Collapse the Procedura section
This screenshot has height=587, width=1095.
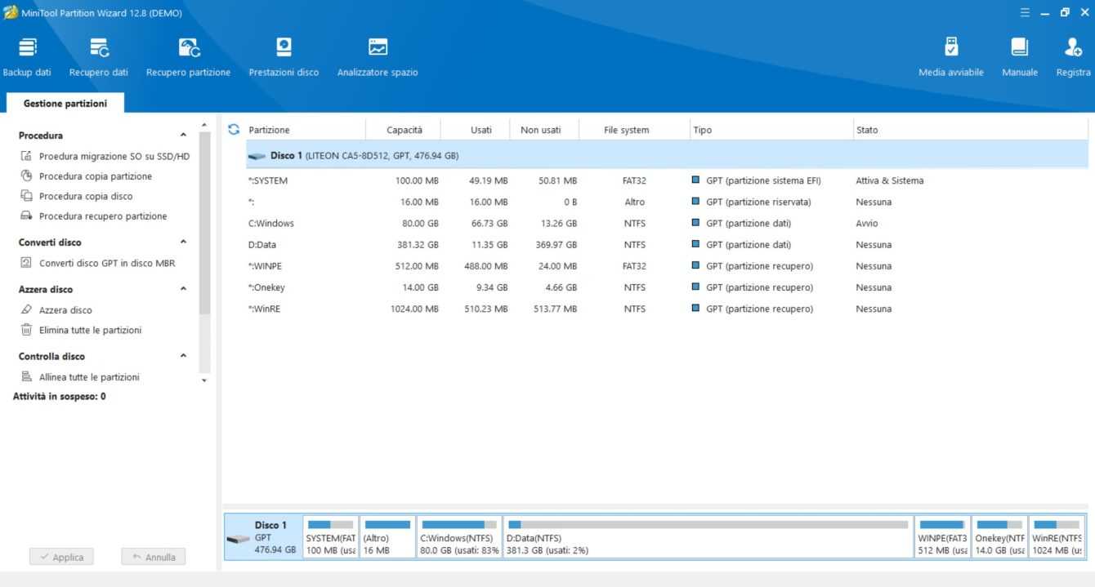click(183, 136)
